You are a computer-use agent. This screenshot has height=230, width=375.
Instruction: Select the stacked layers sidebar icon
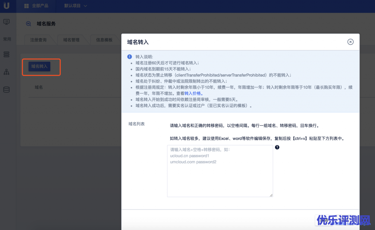coord(7,54)
